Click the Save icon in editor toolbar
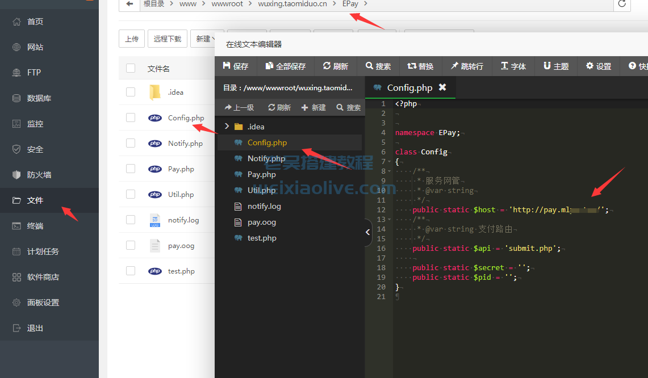Image resolution: width=648 pixels, height=378 pixels. pos(227,66)
